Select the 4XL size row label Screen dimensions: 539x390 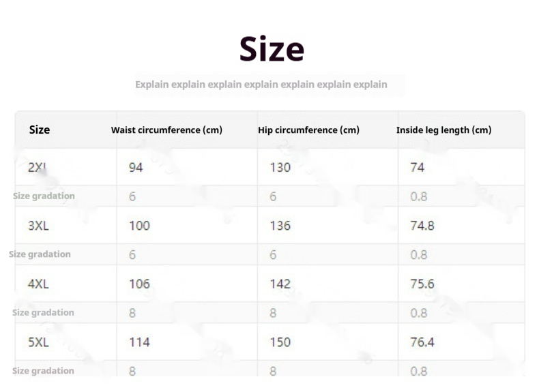[x=38, y=284]
